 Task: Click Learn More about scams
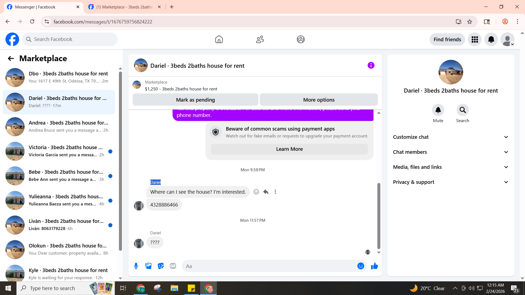[289, 149]
